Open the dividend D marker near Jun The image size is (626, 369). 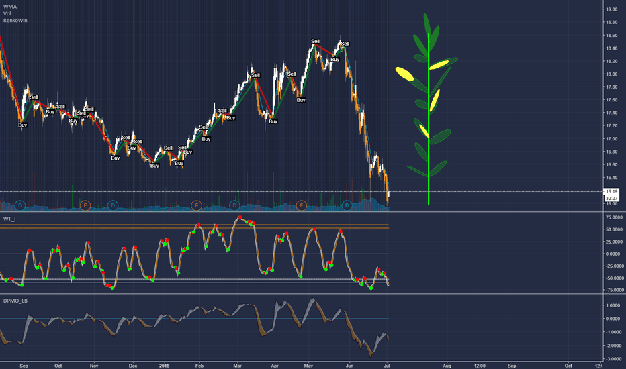pos(347,205)
